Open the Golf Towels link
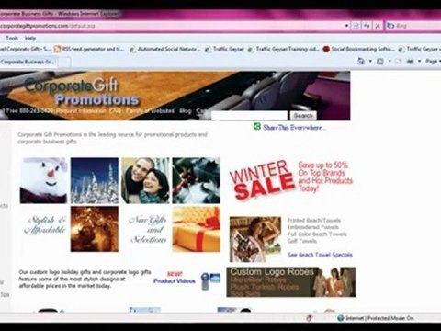441x331 pixels. [302, 241]
